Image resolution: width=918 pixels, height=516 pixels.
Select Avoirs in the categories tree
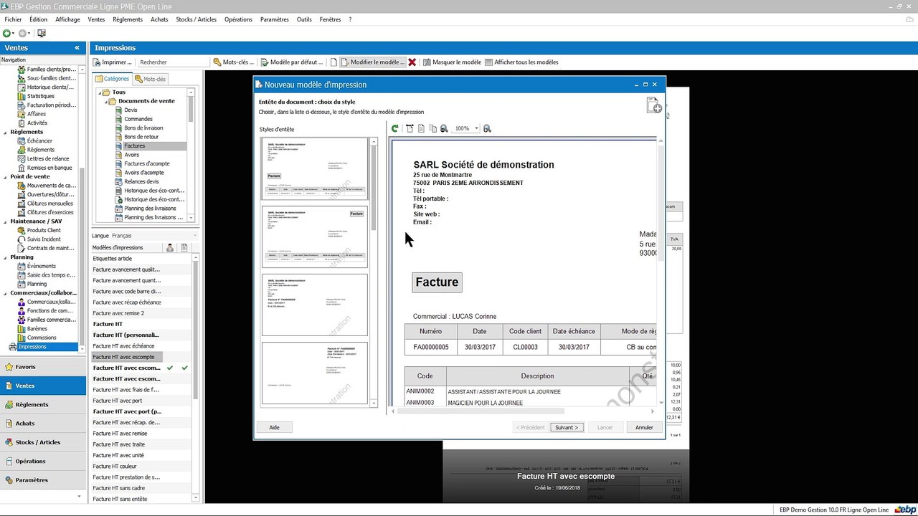(x=132, y=155)
